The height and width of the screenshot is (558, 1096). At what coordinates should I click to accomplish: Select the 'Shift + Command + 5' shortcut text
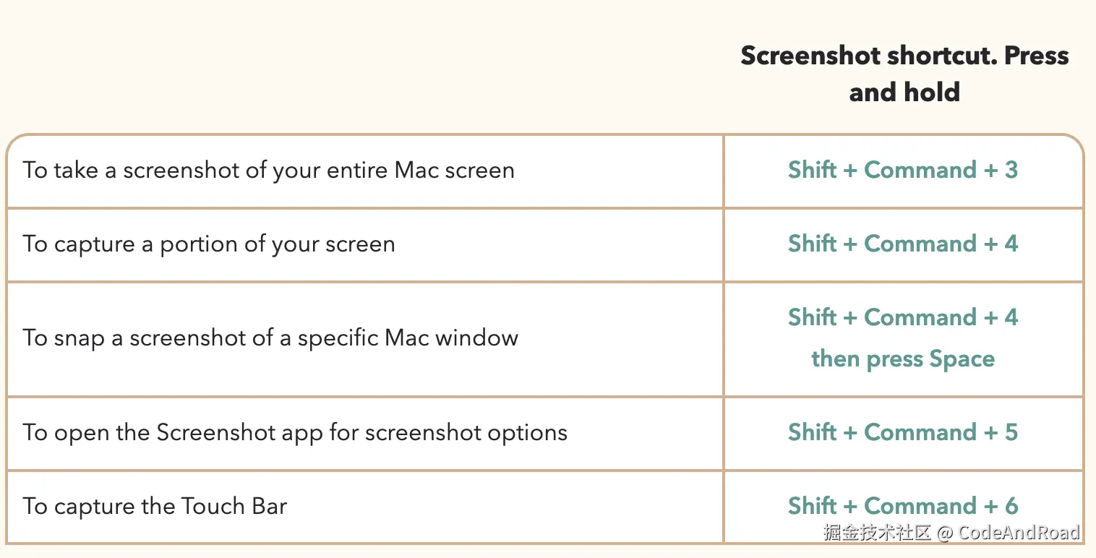903,432
